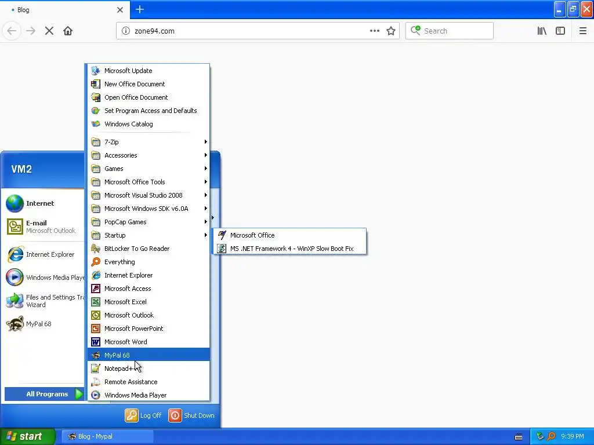Image resolution: width=594 pixels, height=445 pixels.
Task: Launch Microsoft Update
Action: click(148, 71)
